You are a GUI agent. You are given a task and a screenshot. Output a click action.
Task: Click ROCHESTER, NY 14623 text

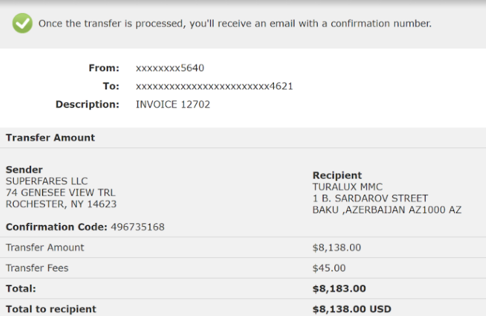coord(61,204)
